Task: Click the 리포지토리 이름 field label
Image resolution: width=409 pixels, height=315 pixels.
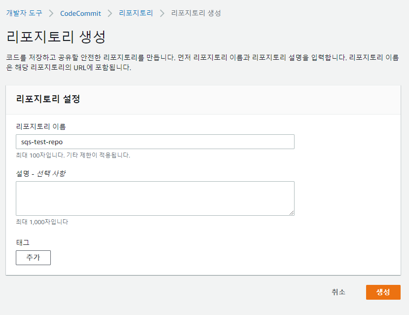Action: [41, 126]
